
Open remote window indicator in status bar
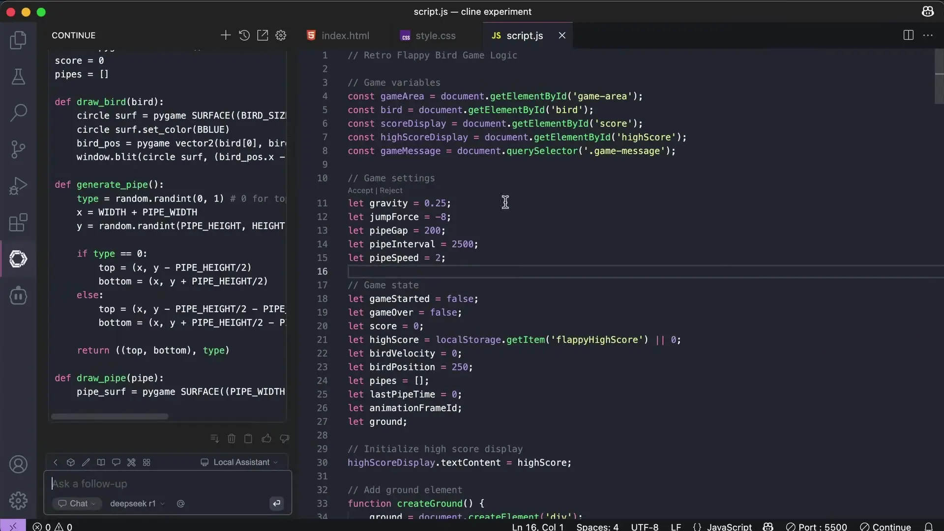(x=13, y=526)
